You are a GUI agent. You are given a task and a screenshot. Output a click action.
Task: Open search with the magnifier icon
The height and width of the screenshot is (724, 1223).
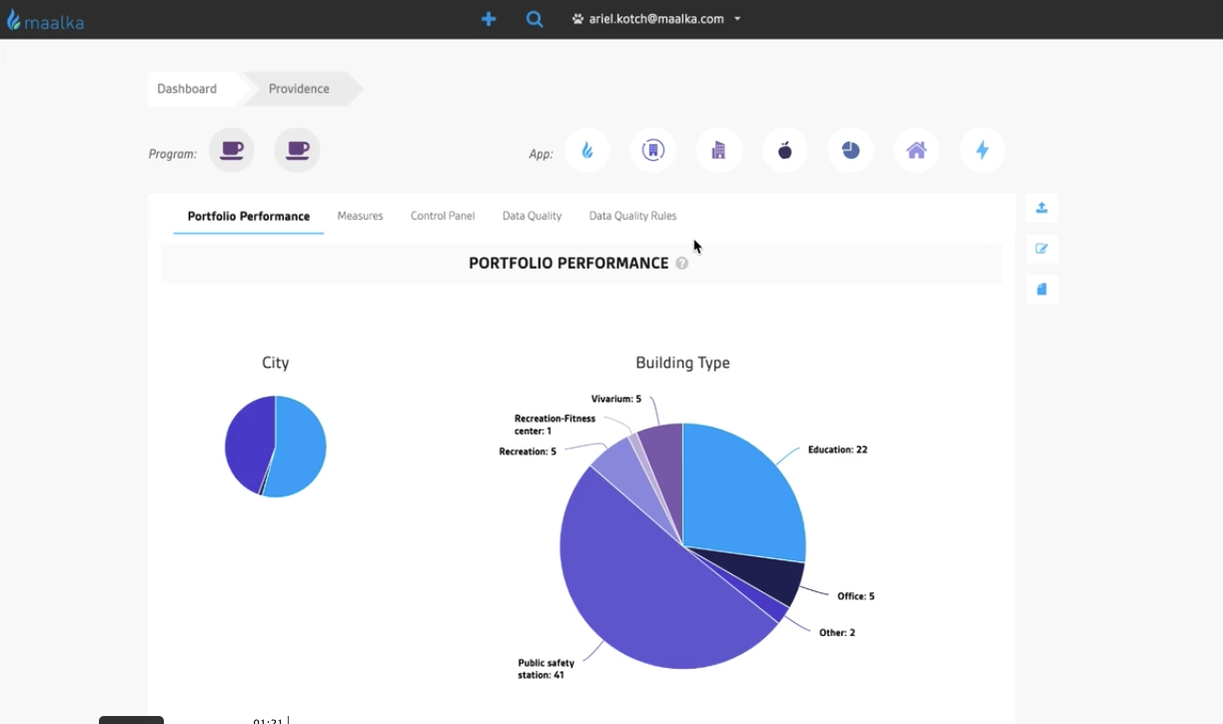tap(535, 19)
